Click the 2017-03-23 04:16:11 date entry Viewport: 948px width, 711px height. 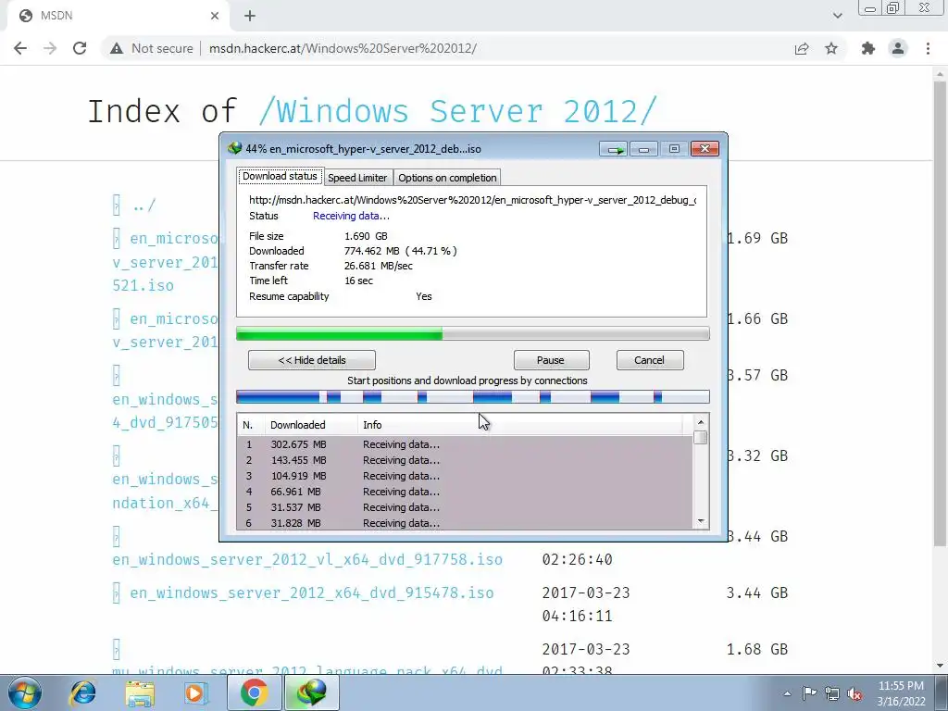tap(586, 604)
